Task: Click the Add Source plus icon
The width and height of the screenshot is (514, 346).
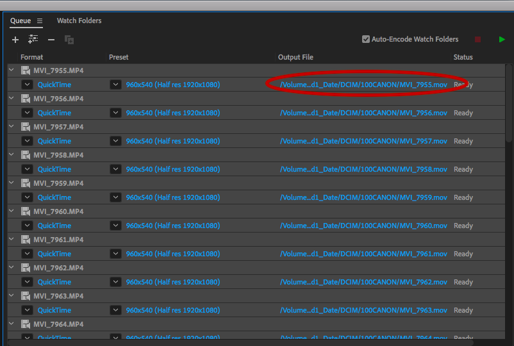Action: [15, 40]
